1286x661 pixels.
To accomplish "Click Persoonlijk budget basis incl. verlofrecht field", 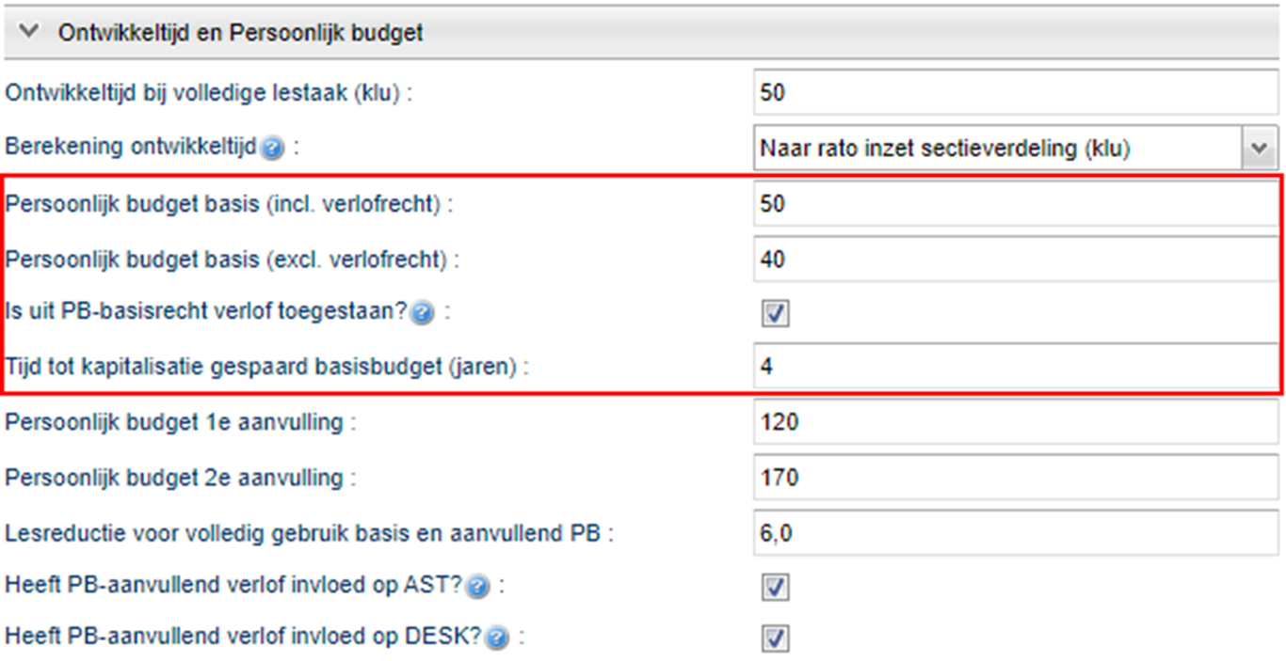I will (x=1015, y=204).
